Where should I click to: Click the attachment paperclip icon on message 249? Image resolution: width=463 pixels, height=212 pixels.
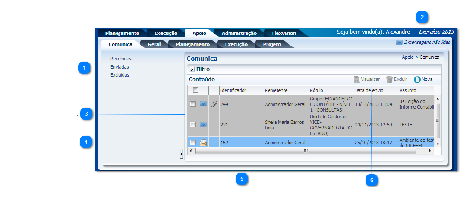click(214, 104)
